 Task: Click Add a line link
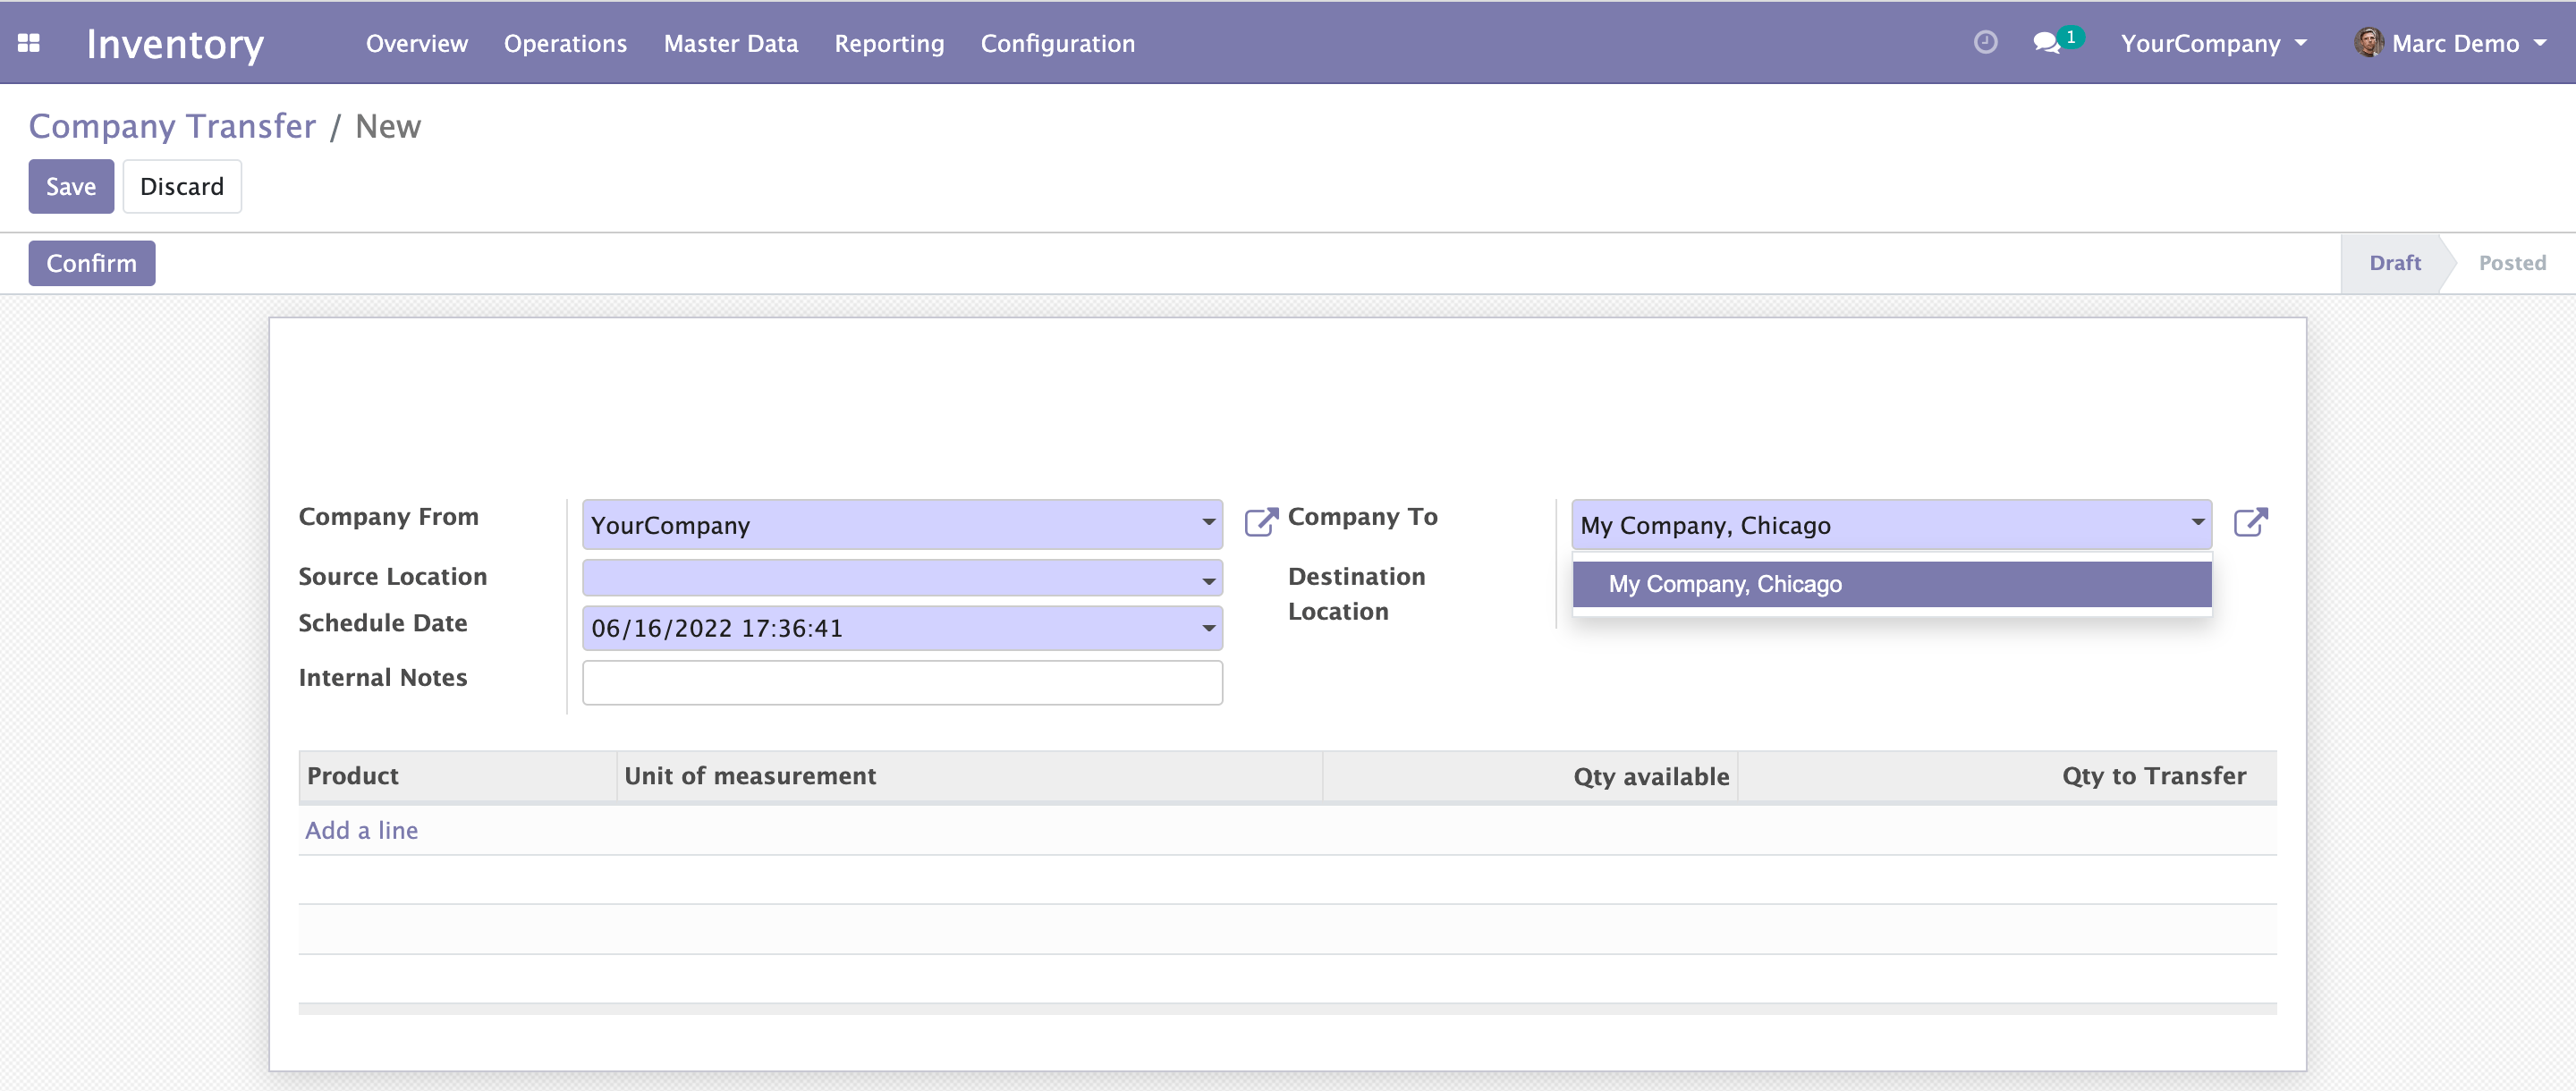pos(361,830)
